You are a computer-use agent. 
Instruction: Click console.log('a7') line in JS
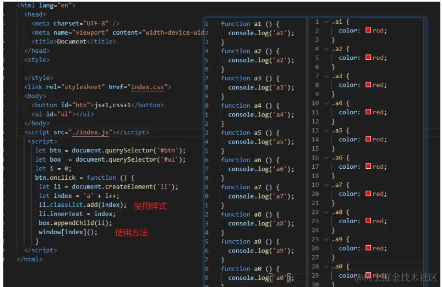click(261, 196)
